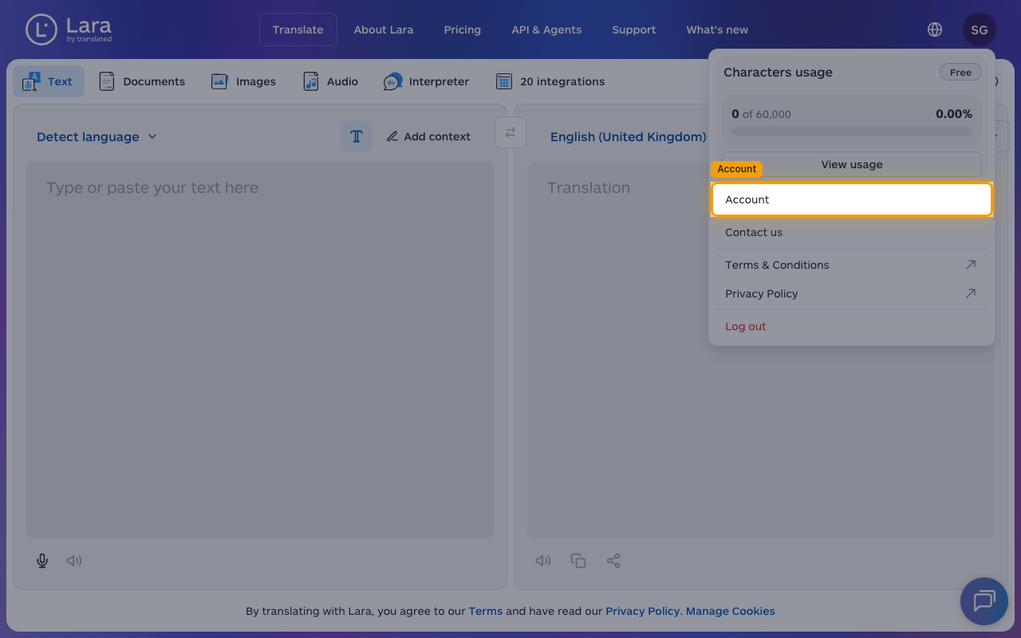
Task: Click the '0 of 60,000' usage text
Action: coord(761,114)
